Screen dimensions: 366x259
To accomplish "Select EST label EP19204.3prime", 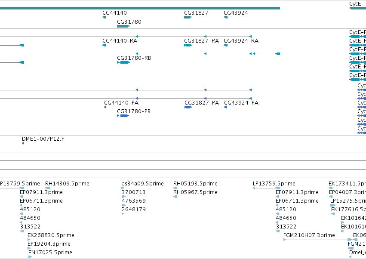I will (49, 244).
